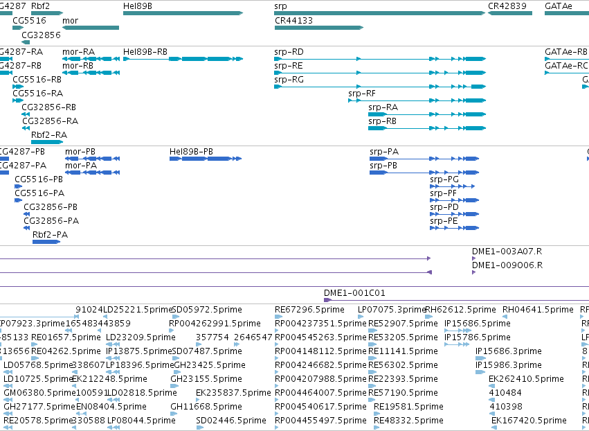The image size is (589, 431).
Task: Select protein srp-PF
Action: point(455,200)
